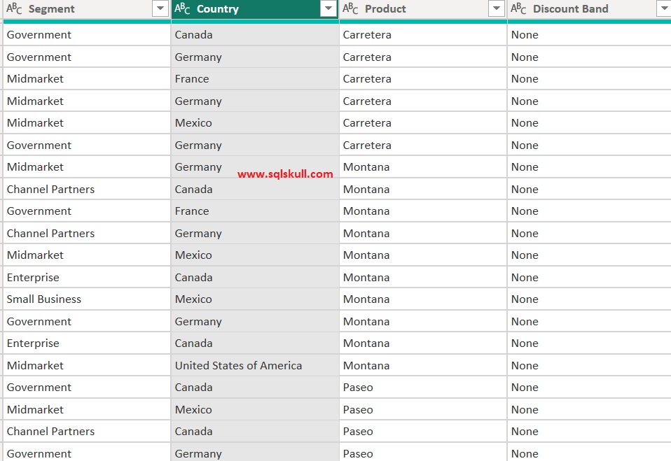Select the Product column header
Viewport: 671px width, 461px height.
click(x=385, y=8)
